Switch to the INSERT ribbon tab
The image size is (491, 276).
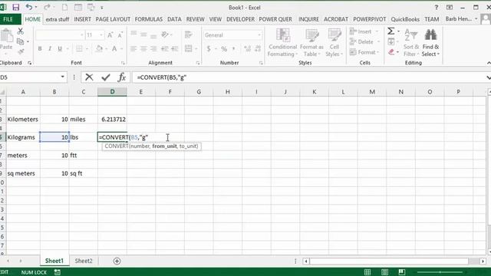pyautogui.click(x=82, y=19)
